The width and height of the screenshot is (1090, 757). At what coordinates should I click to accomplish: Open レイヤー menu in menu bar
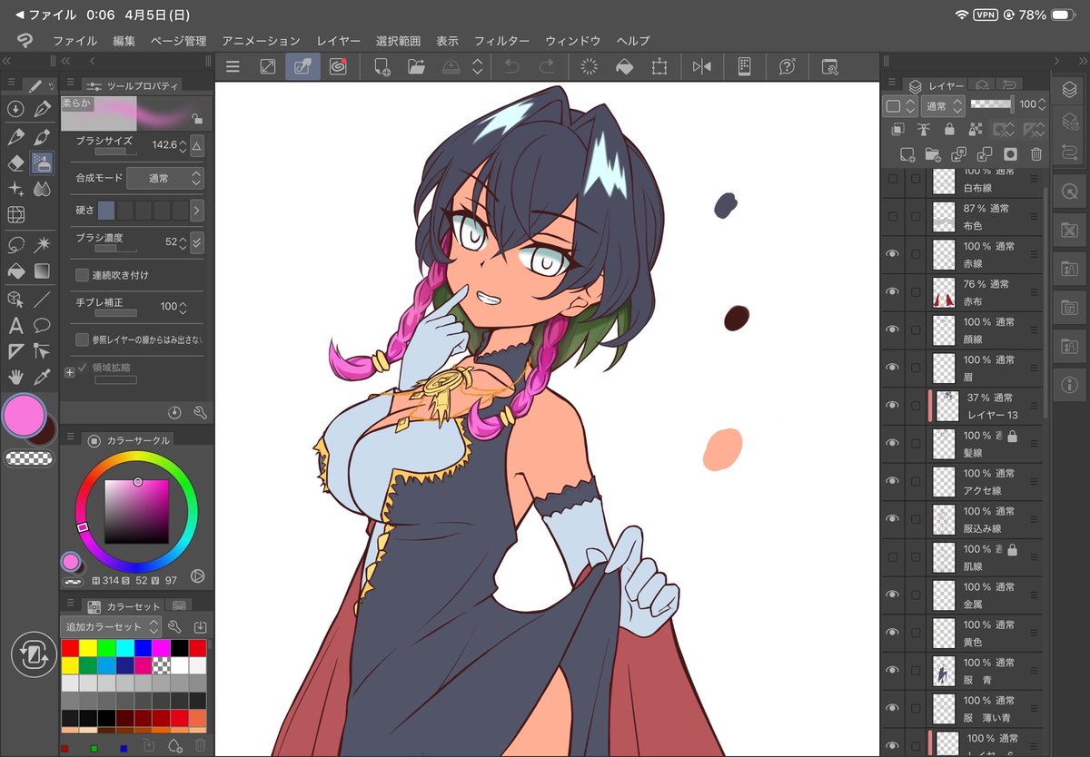tap(339, 41)
